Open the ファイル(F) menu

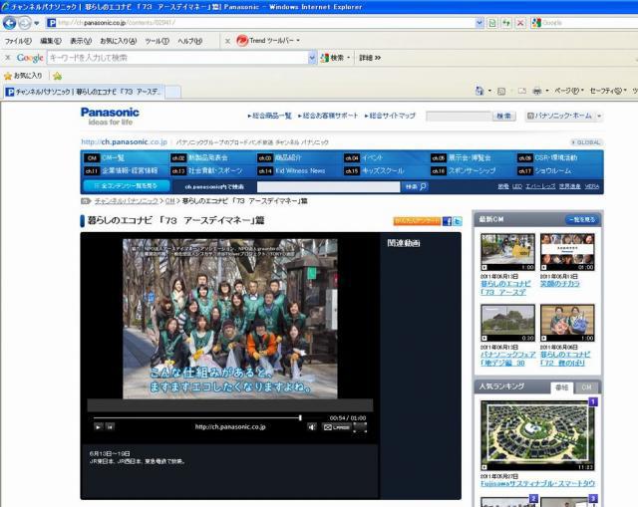pyautogui.click(x=17, y=41)
